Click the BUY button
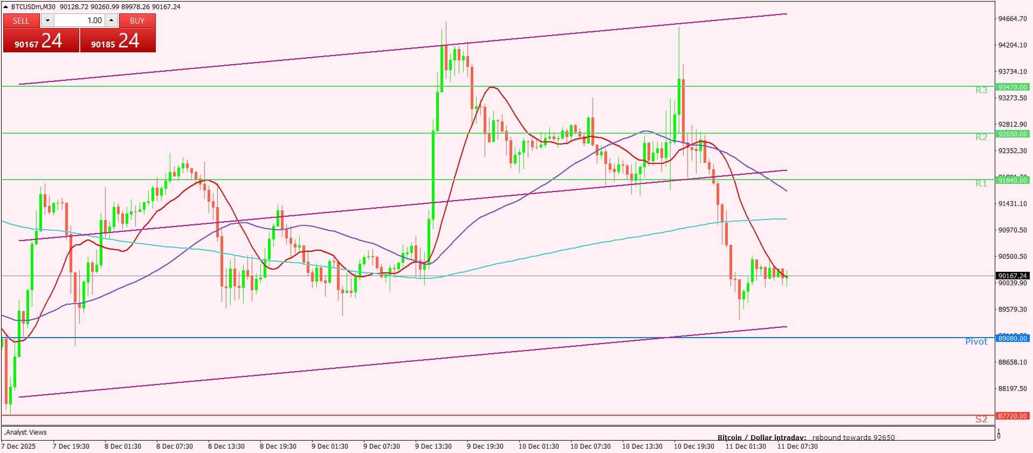Viewport: 1033px width, 453px height. tap(137, 20)
